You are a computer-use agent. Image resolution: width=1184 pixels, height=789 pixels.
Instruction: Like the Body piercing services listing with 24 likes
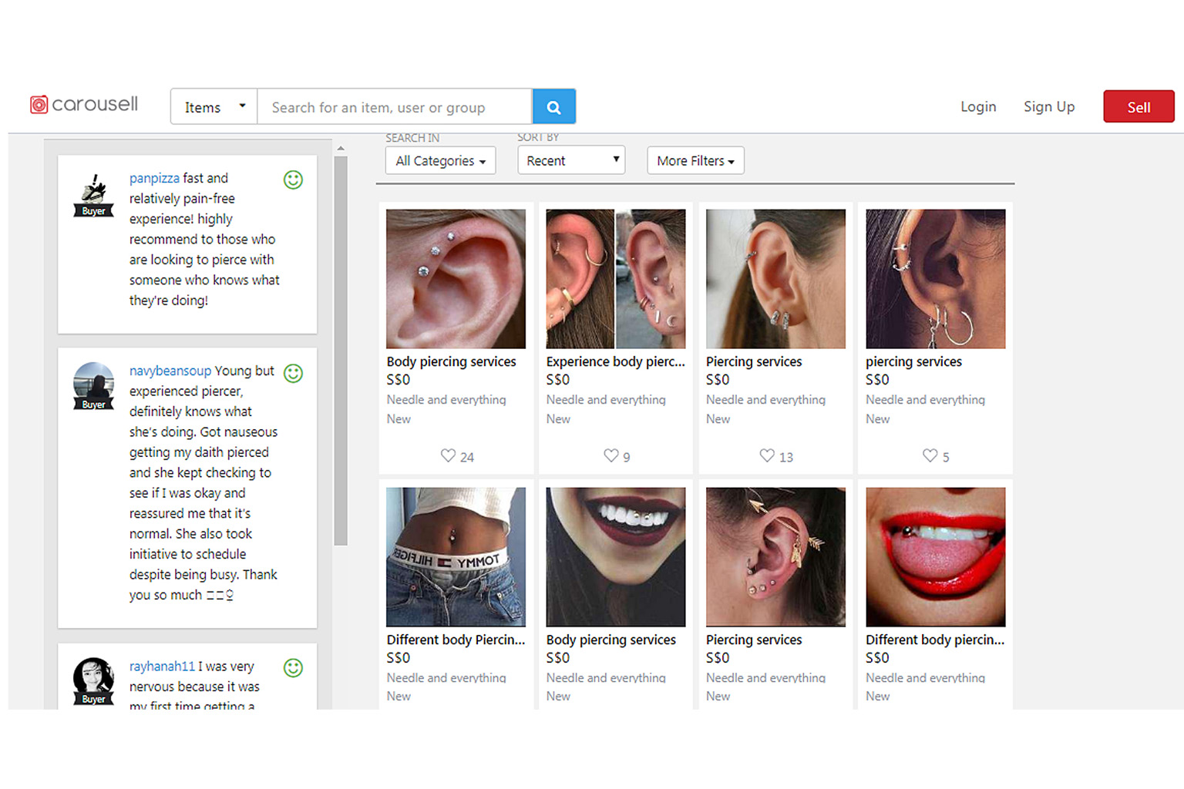(448, 455)
